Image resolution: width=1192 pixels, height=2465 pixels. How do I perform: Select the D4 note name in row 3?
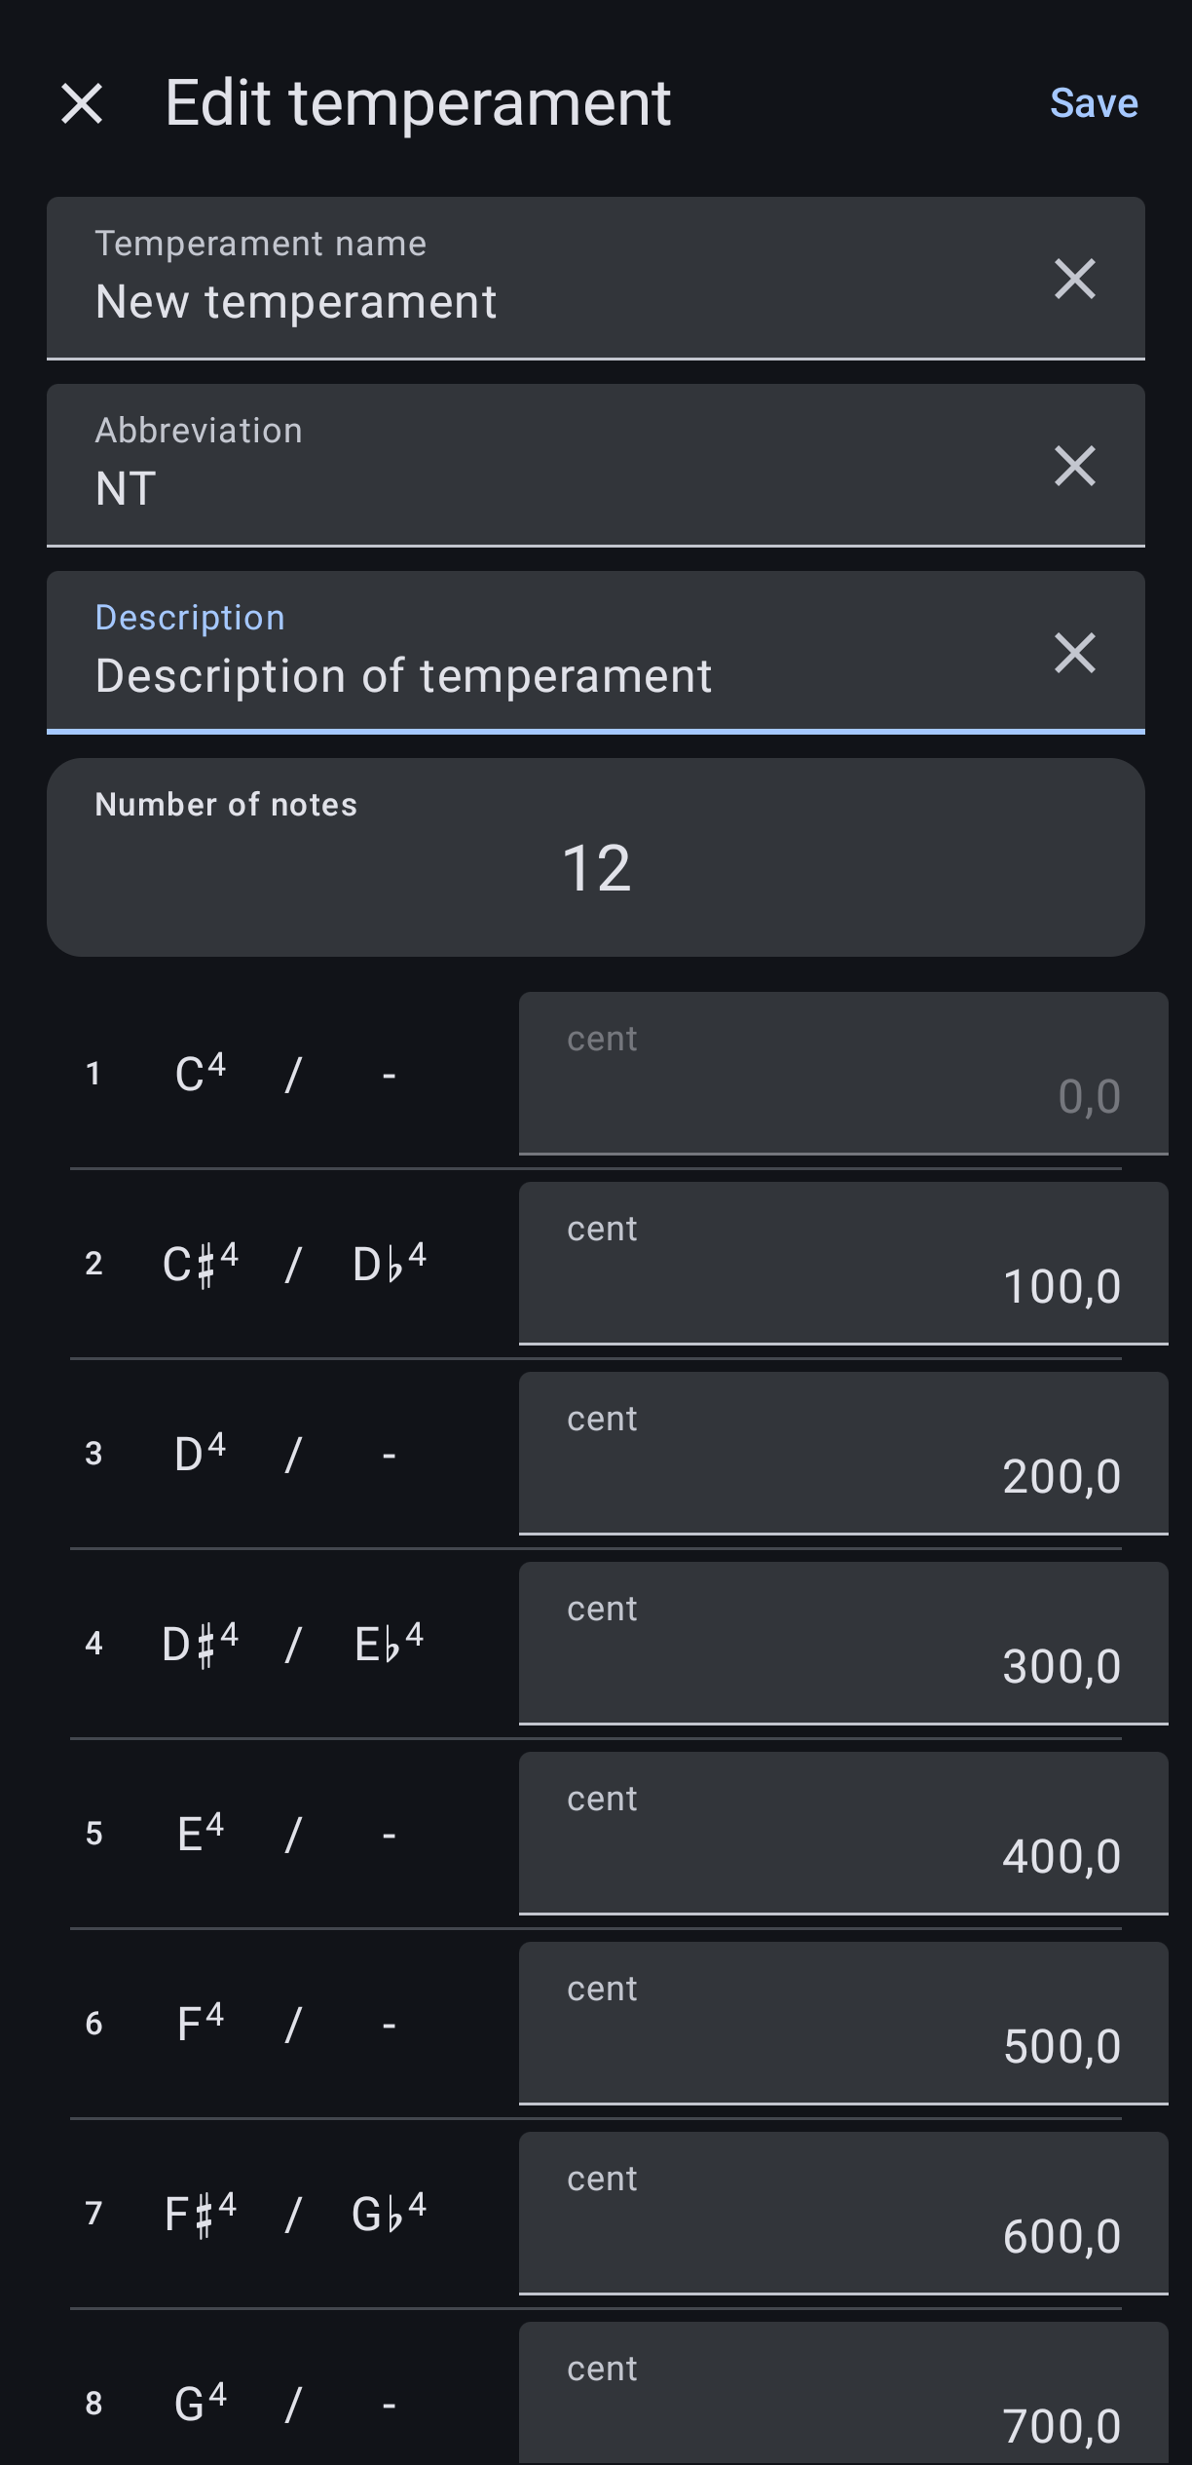pos(200,1455)
